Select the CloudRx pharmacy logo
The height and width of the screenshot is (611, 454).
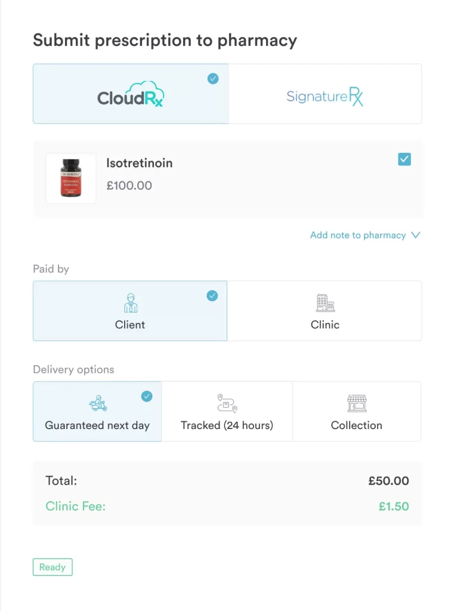[131, 94]
